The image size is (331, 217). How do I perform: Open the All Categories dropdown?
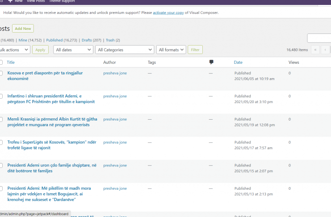click(124, 50)
